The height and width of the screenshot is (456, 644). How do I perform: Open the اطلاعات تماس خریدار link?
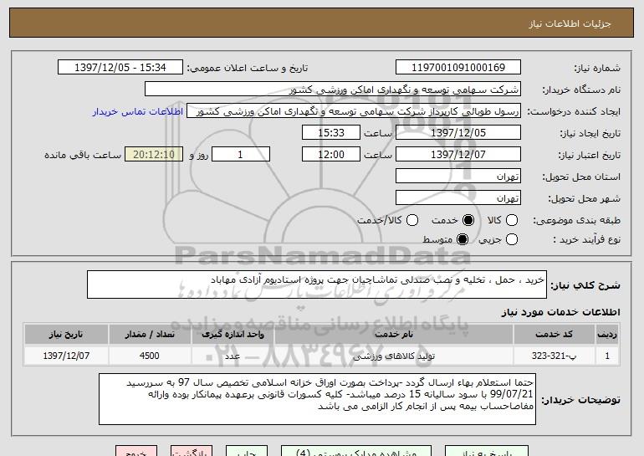(x=138, y=112)
